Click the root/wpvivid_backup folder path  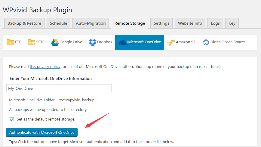tap(76, 100)
